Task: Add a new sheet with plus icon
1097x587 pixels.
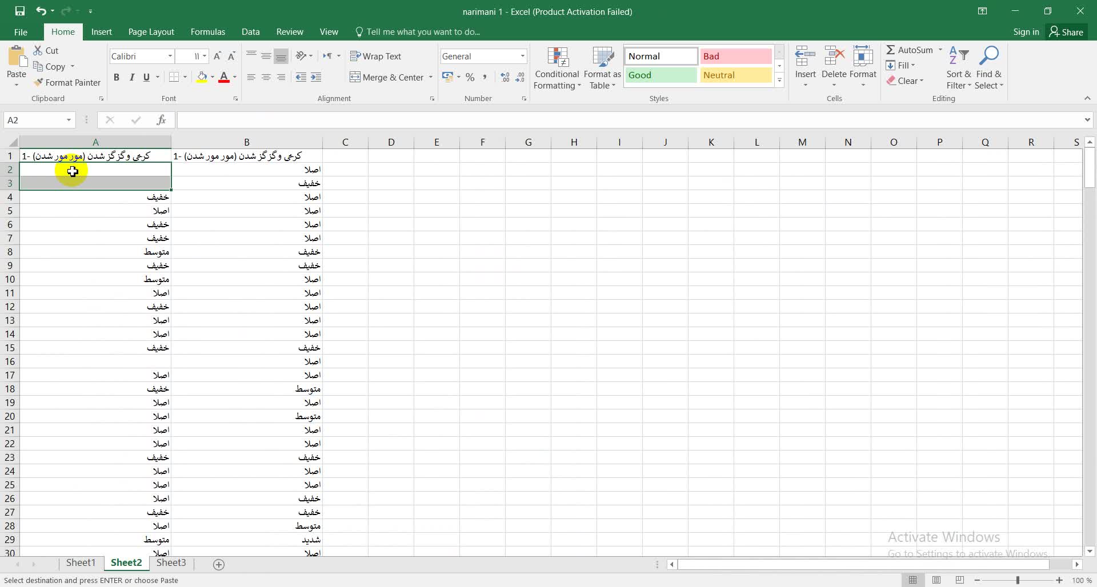Action: pyautogui.click(x=218, y=565)
